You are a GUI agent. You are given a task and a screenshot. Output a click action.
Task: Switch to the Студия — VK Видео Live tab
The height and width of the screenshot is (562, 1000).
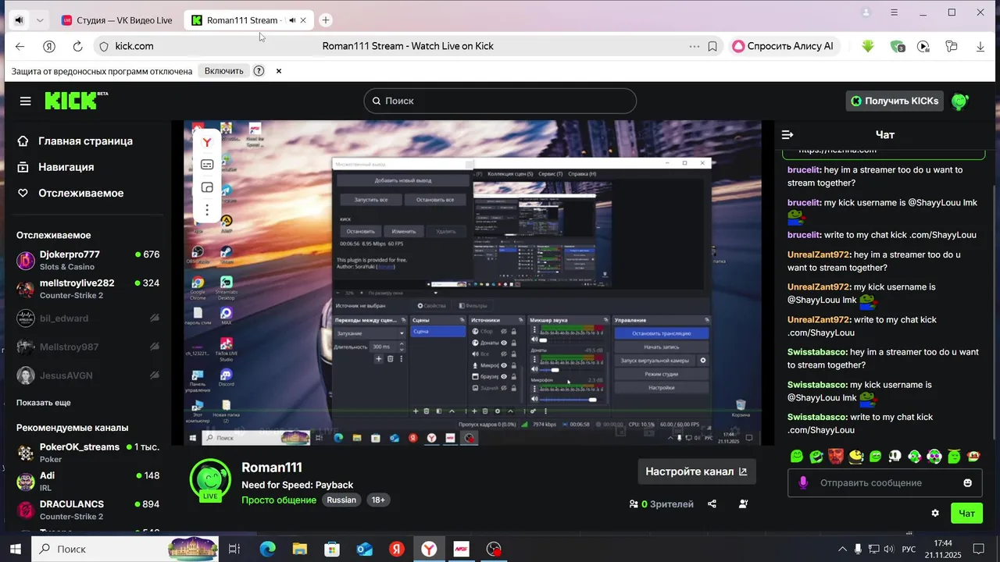pos(117,20)
